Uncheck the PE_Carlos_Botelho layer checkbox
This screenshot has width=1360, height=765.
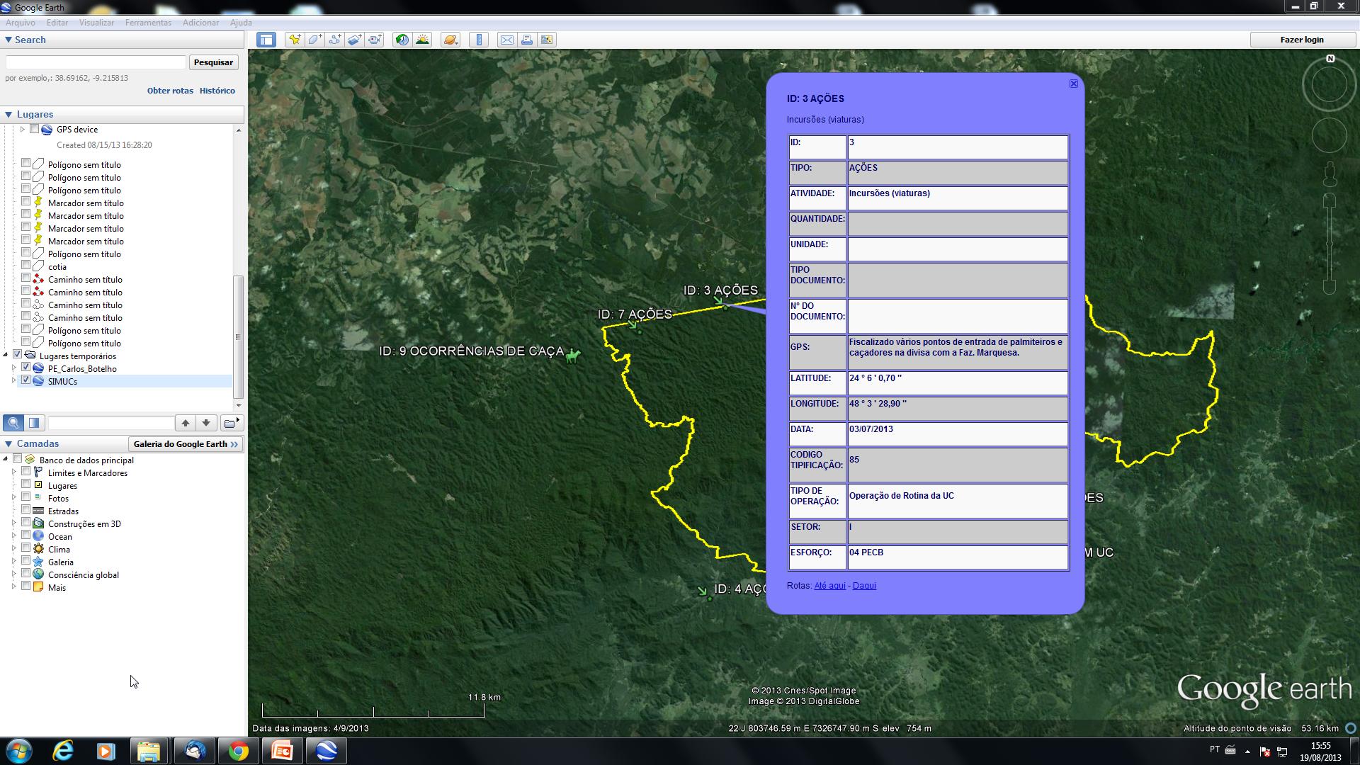25,368
